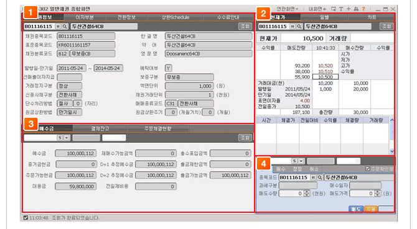Click the boxed price 10,500 in order book
Viewport: 417px width, 229px height.
point(326,77)
